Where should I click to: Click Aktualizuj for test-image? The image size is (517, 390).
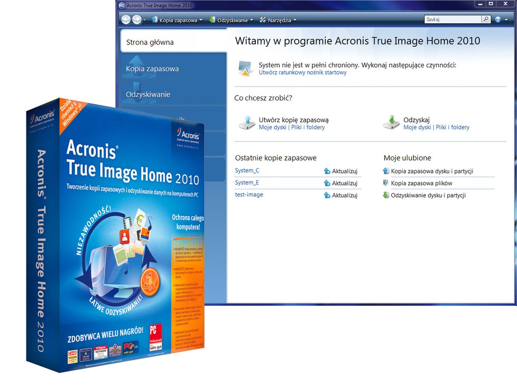(x=345, y=196)
